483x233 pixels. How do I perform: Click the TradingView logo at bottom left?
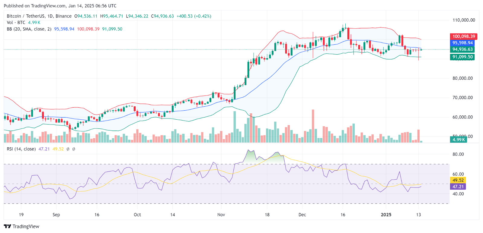[21, 226]
